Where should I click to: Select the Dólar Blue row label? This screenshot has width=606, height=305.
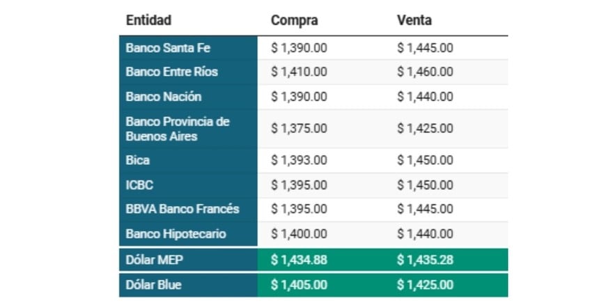154,285
